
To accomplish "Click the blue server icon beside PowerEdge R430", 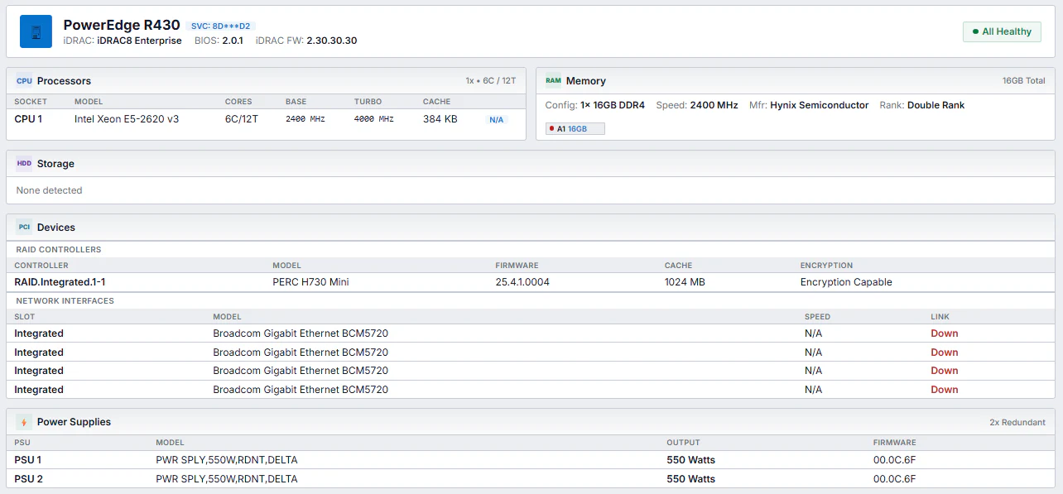I will pyautogui.click(x=36, y=31).
